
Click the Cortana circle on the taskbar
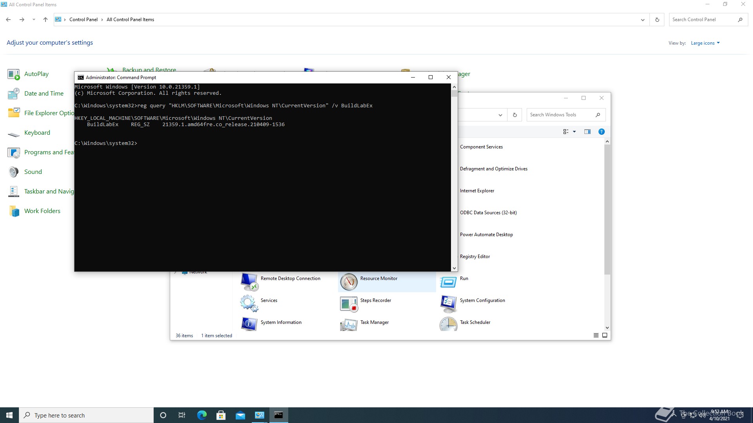163,415
